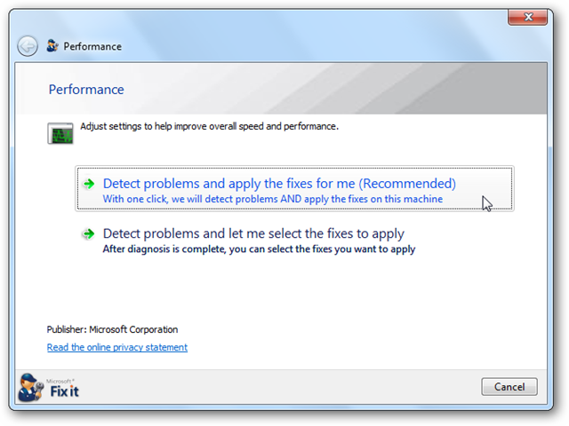Click the "After diagnosis is complete" subtext
The image size is (569, 426).
pos(259,249)
